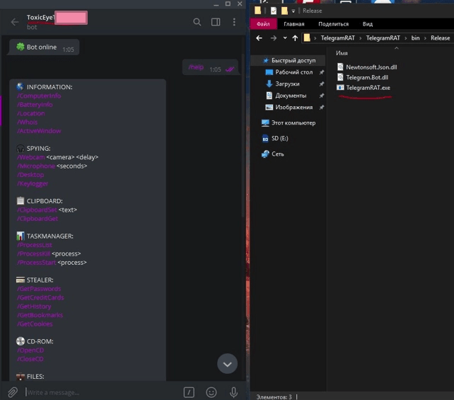Click the /ClipboardGet command link
Viewport: 454px width, 400px height.
[x=37, y=219]
